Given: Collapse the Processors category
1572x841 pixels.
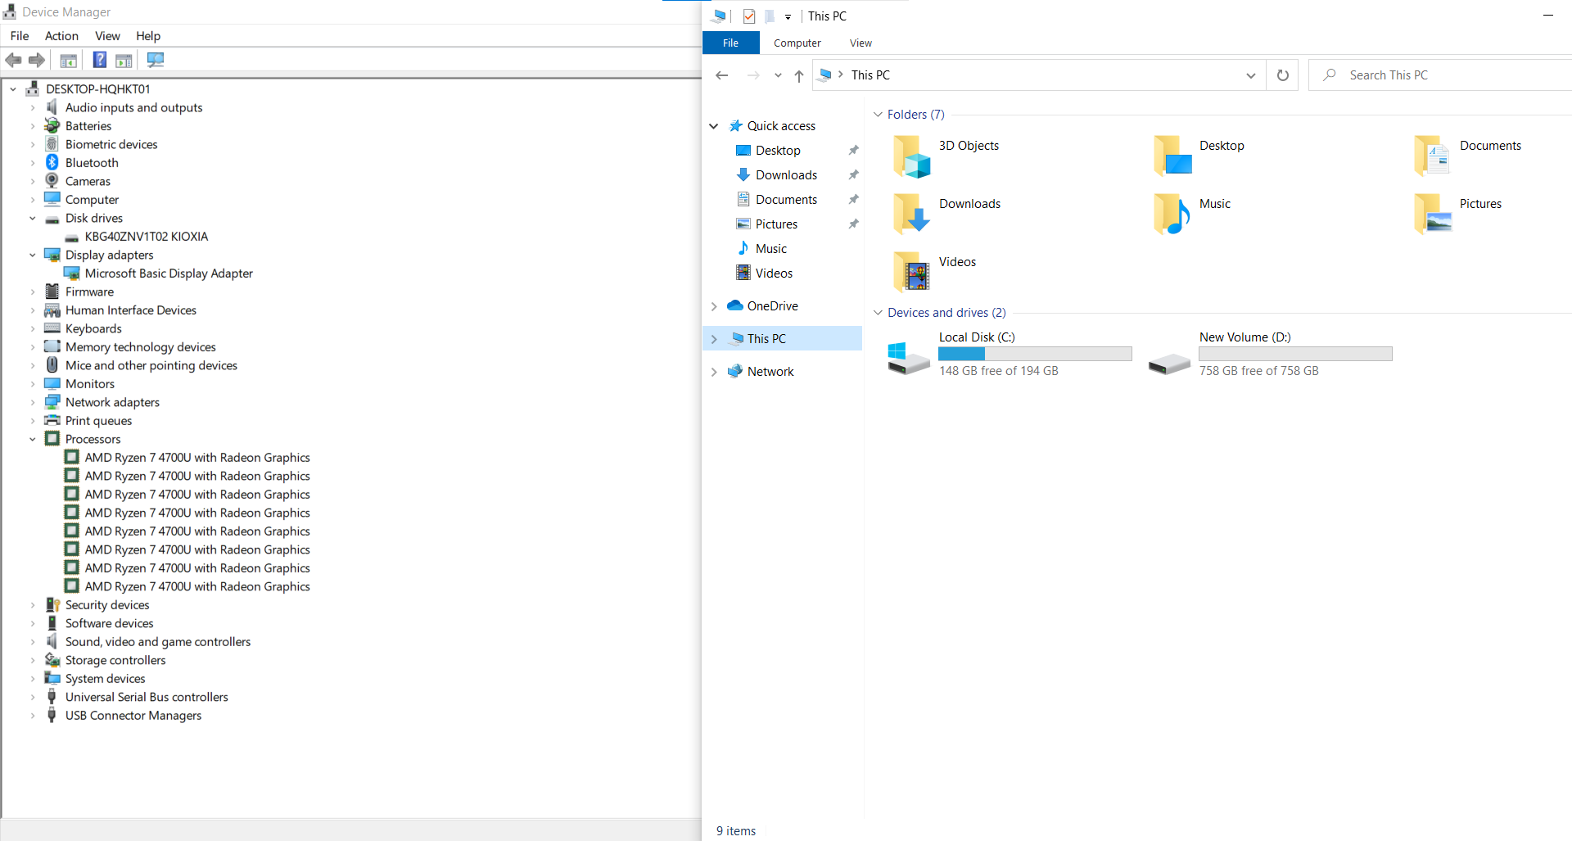Looking at the screenshot, I should [33, 440].
